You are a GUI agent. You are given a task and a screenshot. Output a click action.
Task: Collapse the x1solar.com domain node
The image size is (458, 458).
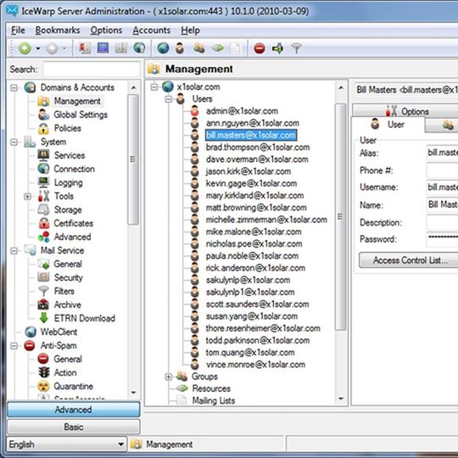[154, 87]
